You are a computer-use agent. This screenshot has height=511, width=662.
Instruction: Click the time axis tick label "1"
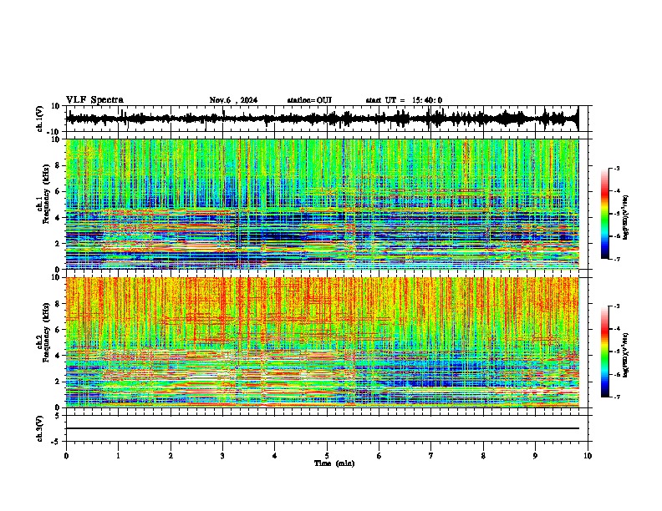coord(118,456)
